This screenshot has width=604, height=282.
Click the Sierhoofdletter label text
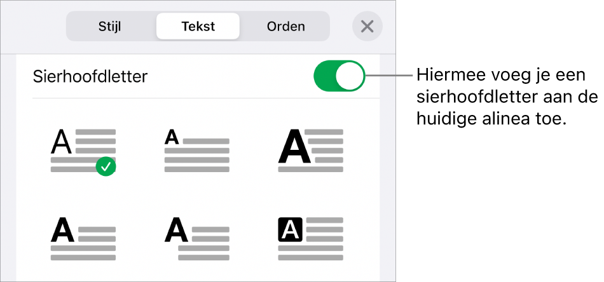coord(90,77)
